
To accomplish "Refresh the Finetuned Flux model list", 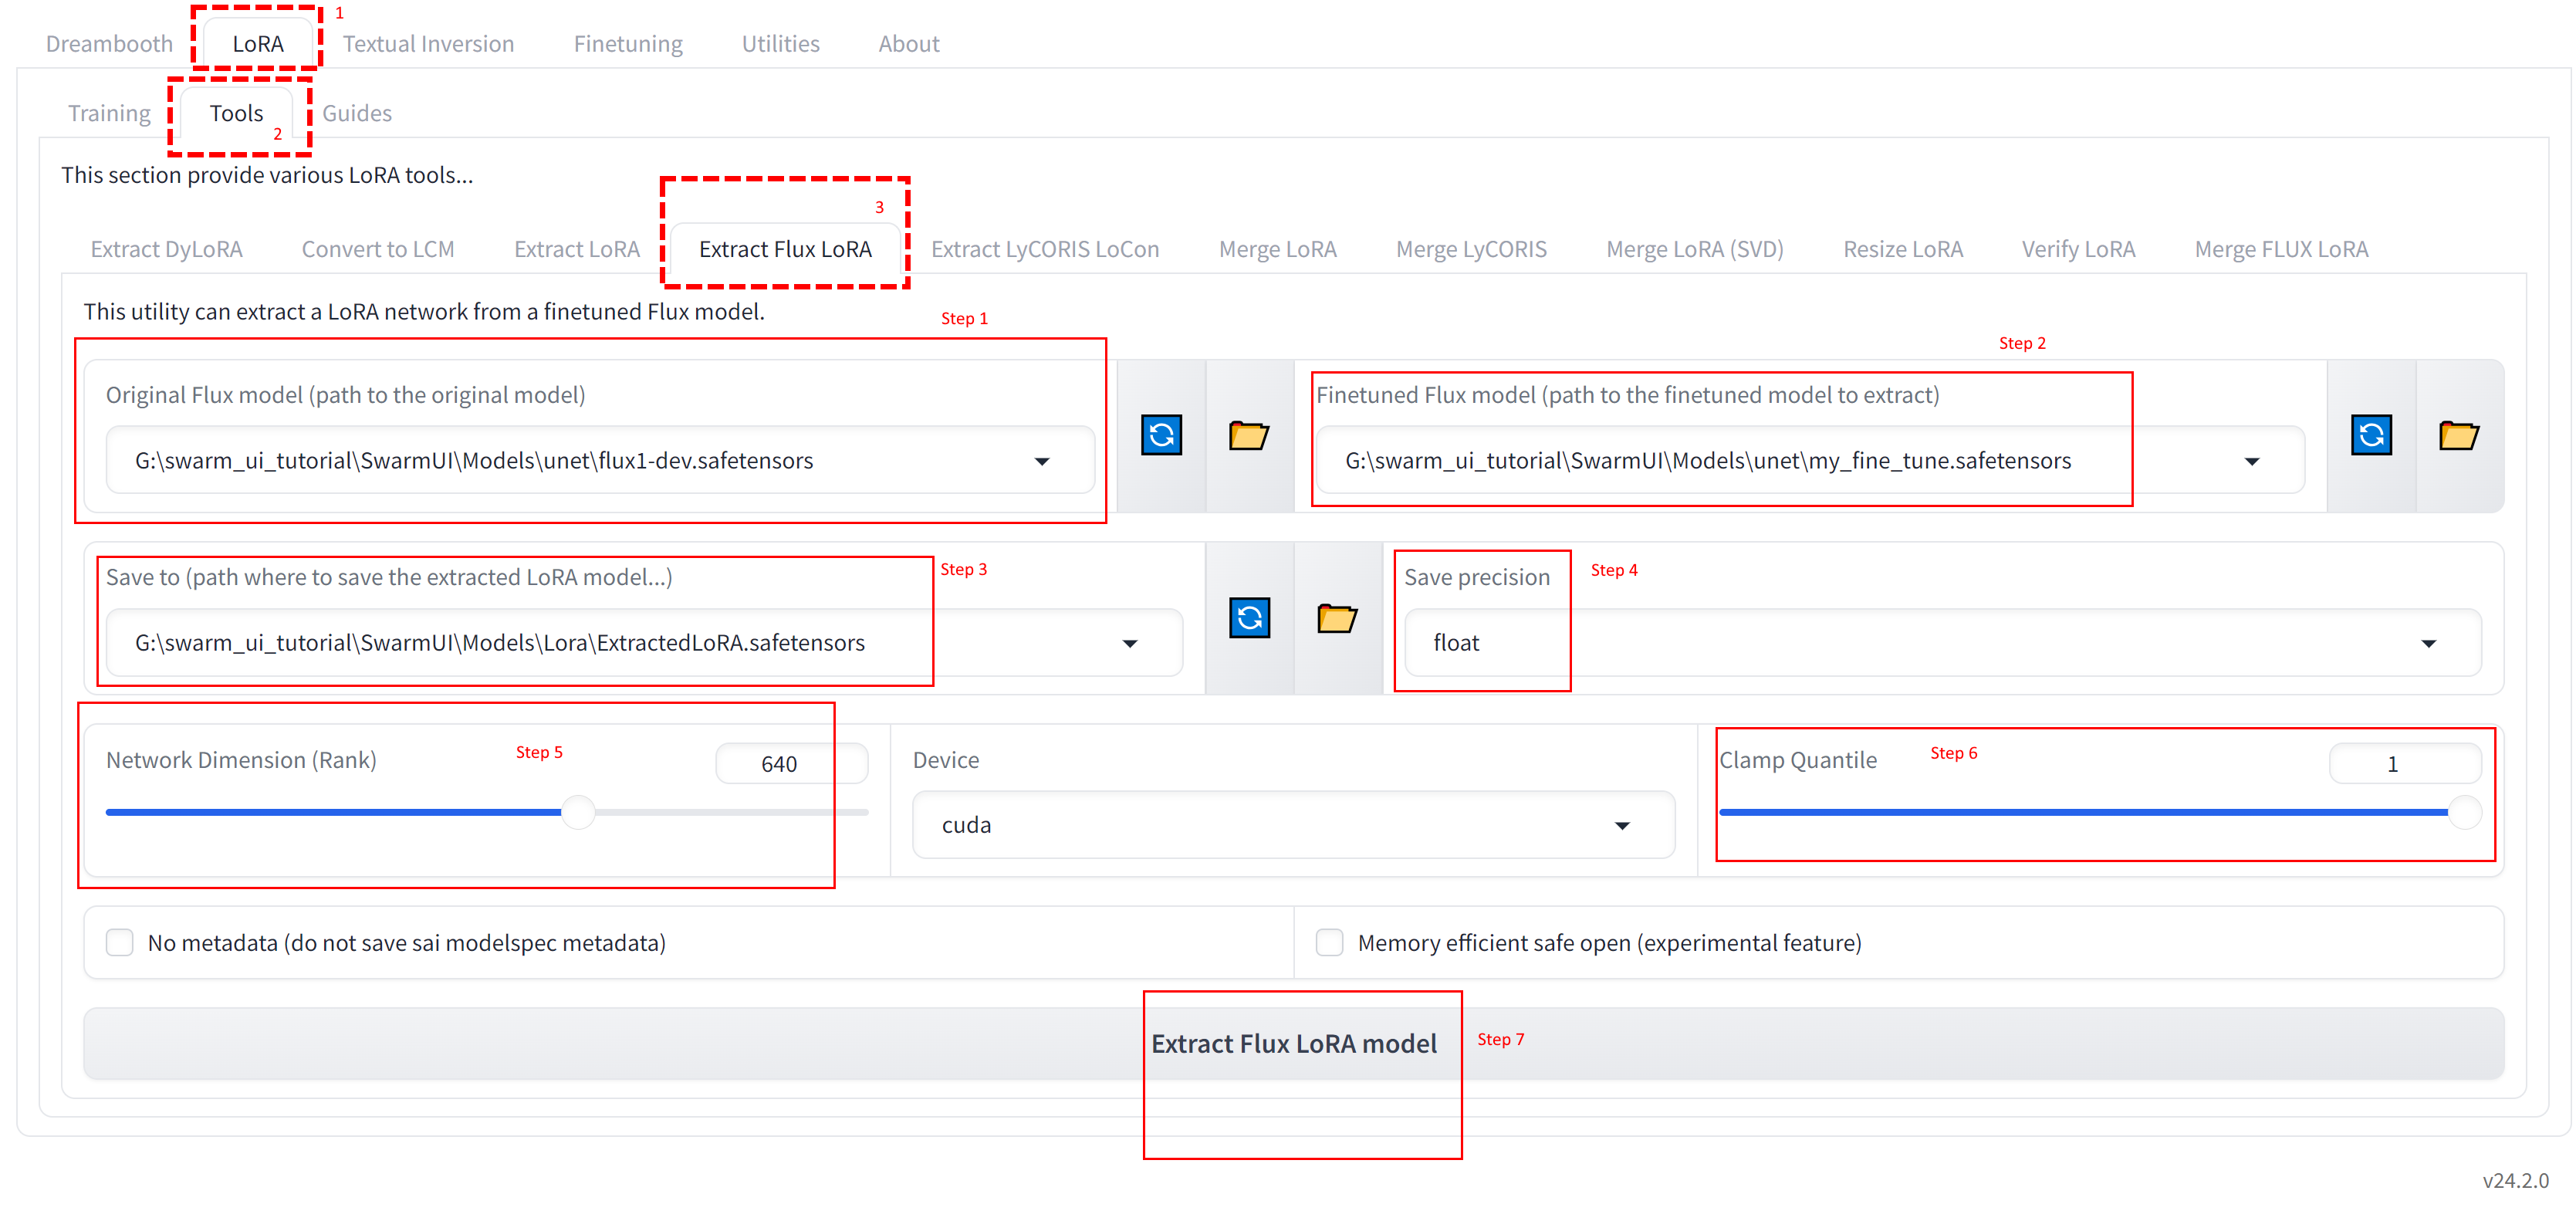I will [2371, 435].
